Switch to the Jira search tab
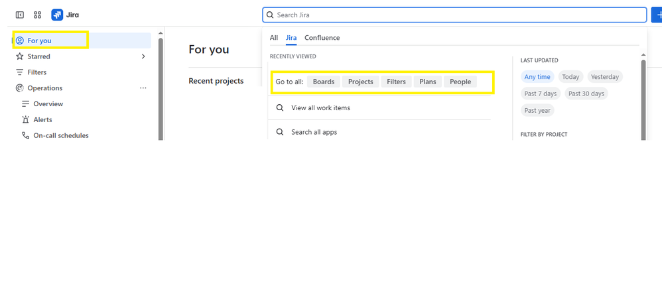The width and height of the screenshot is (662, 284). 291,38
